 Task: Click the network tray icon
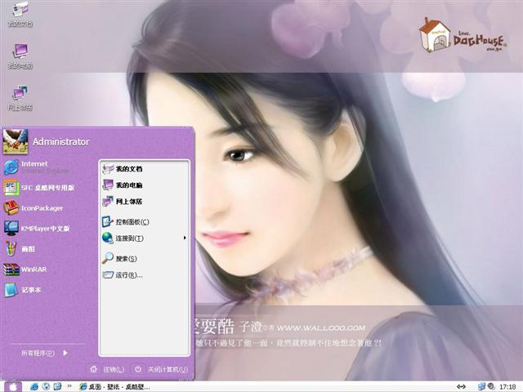coord(481,386)
